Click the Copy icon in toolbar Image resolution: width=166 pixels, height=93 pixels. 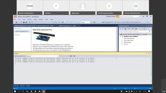(32, 22)
